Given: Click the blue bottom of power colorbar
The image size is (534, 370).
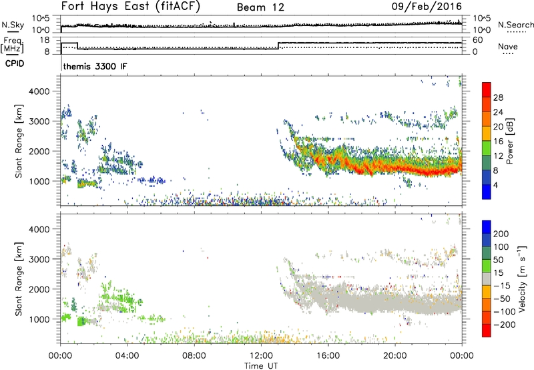Looking at the screenshot, I should (487, 192).
